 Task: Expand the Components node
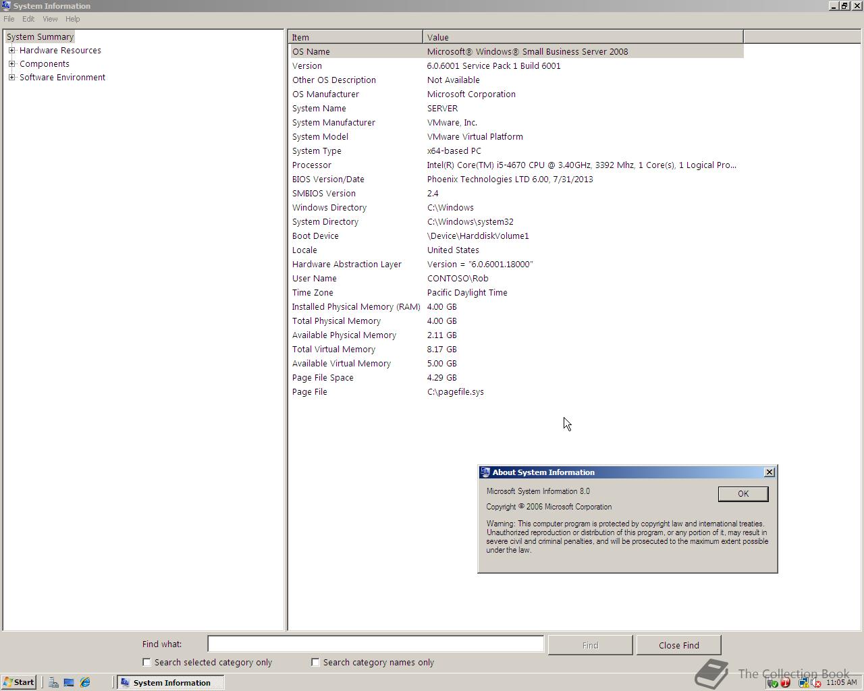click(11, 63)
